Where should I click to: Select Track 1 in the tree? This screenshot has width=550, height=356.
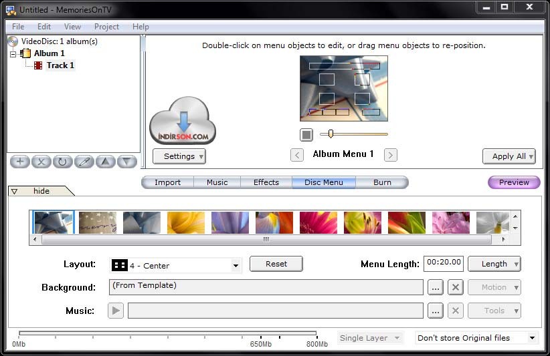(60, 65)
